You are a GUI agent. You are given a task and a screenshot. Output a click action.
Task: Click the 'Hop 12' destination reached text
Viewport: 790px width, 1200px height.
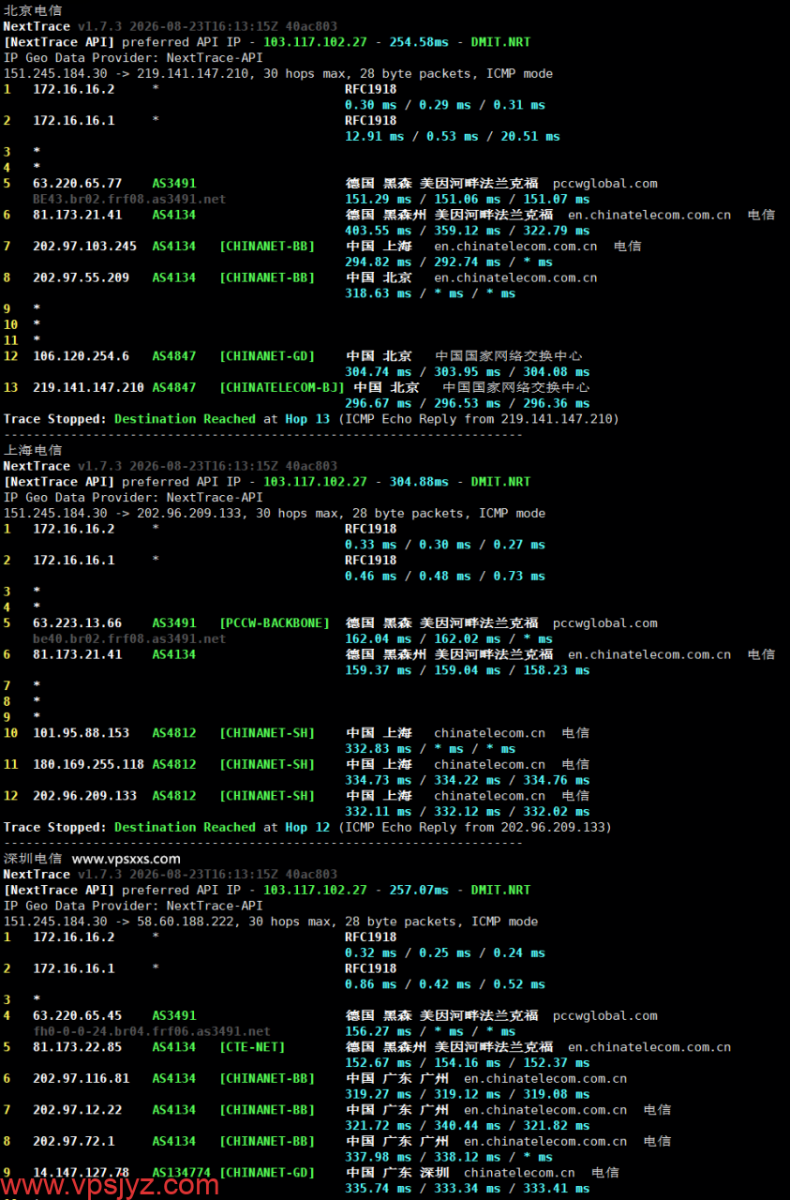308,827
